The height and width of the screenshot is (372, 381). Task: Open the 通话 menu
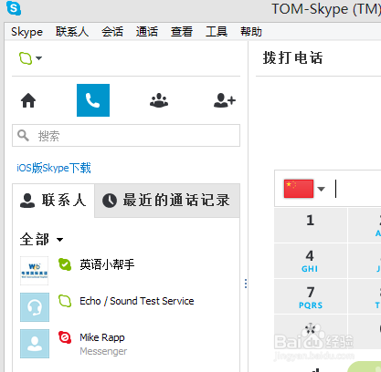tap(147, 32)
